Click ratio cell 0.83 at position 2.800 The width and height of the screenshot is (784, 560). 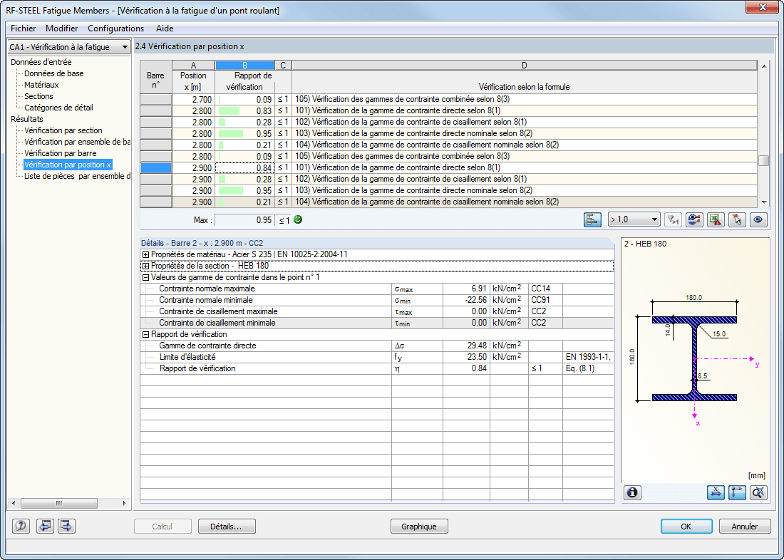tap(244, 110)
